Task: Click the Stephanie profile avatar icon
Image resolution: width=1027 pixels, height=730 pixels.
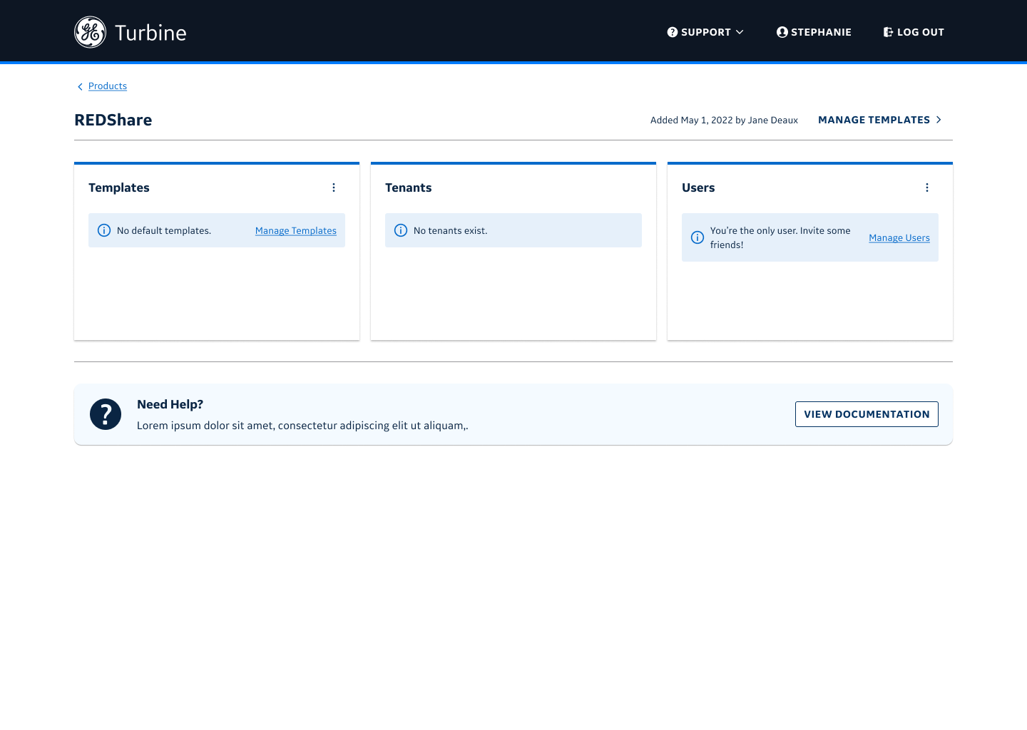Action: [782, 32]
